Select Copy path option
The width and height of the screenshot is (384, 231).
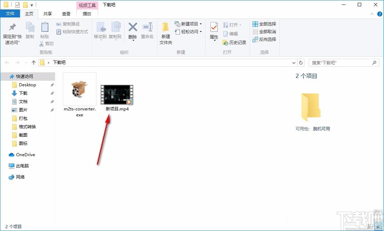click(x=68, y=24)
